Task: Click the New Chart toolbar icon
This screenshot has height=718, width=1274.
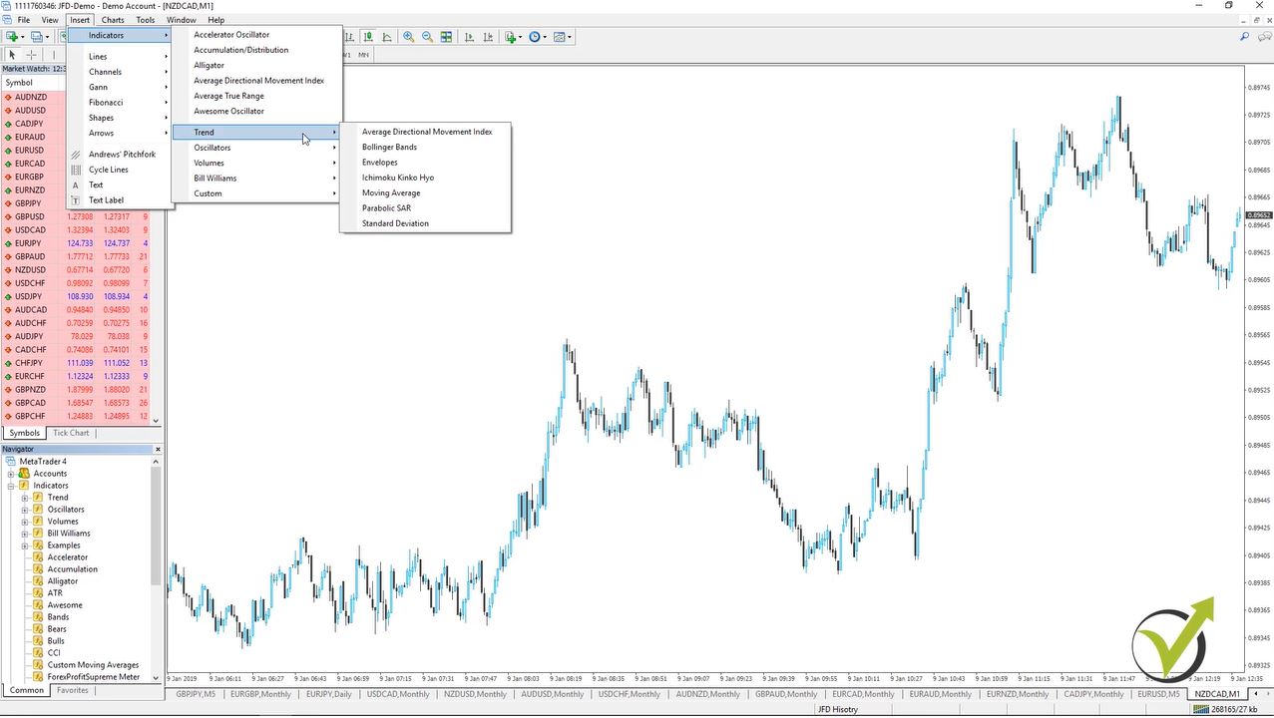Action: [12, 37]
